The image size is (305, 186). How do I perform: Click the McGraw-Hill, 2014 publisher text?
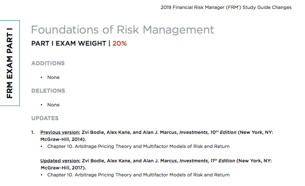click(x=63, y=139)
